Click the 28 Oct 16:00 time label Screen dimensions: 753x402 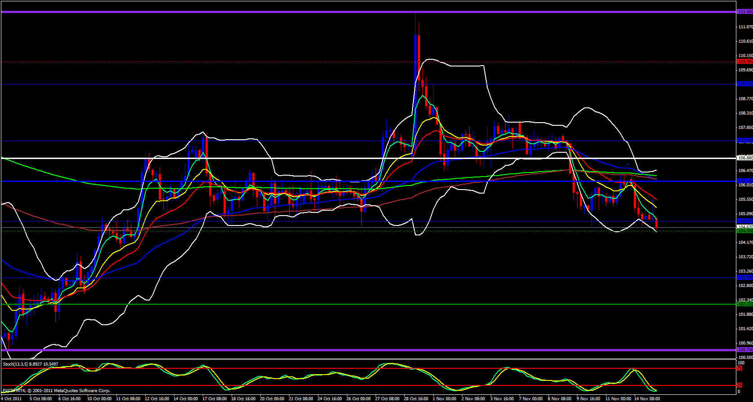click(416, 399)
